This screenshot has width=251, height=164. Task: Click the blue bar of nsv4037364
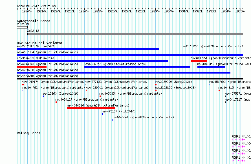pos(130,55)
